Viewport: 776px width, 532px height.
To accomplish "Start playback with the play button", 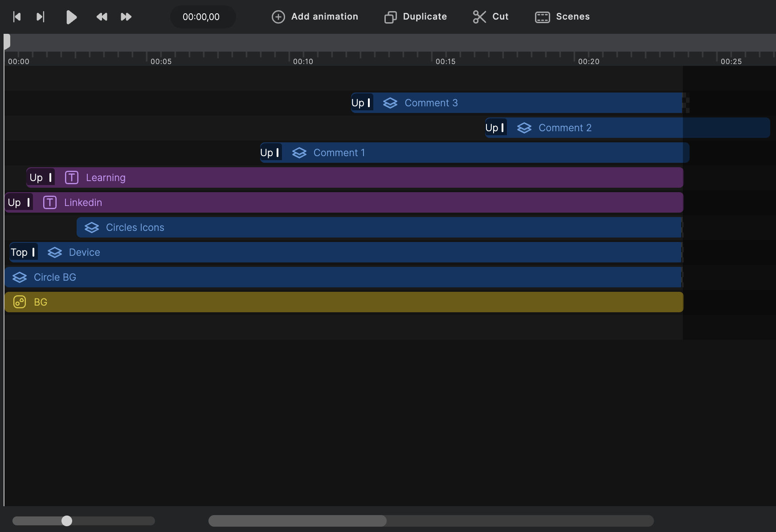I will 71,17.
